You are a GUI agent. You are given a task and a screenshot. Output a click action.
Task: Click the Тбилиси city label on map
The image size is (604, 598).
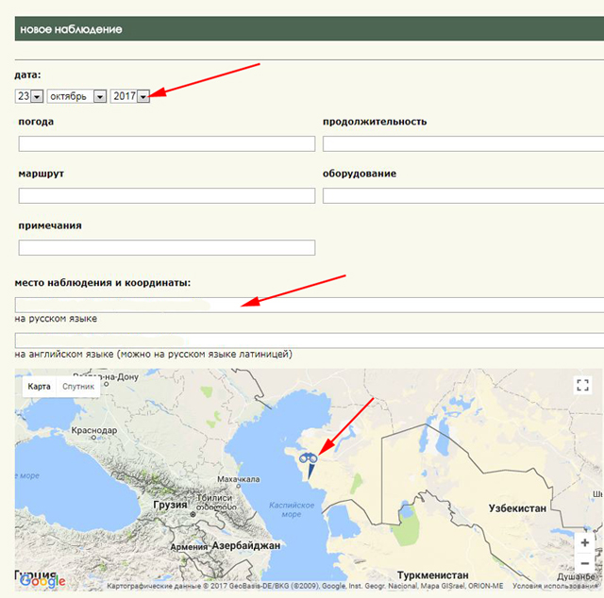212,525
